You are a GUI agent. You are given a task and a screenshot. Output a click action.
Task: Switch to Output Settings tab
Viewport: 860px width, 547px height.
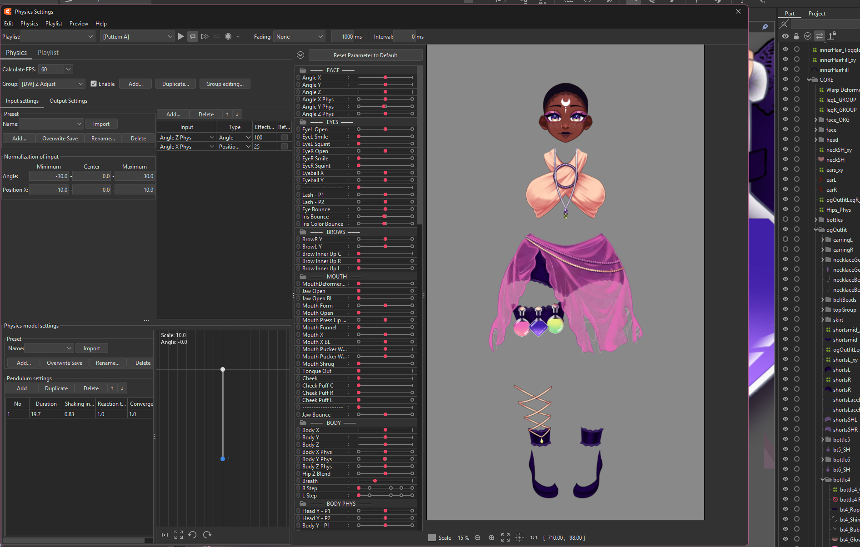click(x=68, y=101)
